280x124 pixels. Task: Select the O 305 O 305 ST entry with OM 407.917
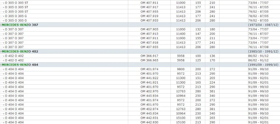[x=17, y=7]
